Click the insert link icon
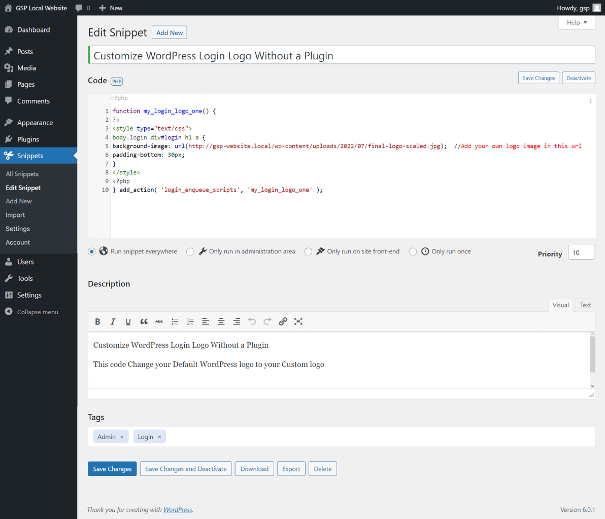This screenshot has height=519, width=605. [x=283, y=321]
